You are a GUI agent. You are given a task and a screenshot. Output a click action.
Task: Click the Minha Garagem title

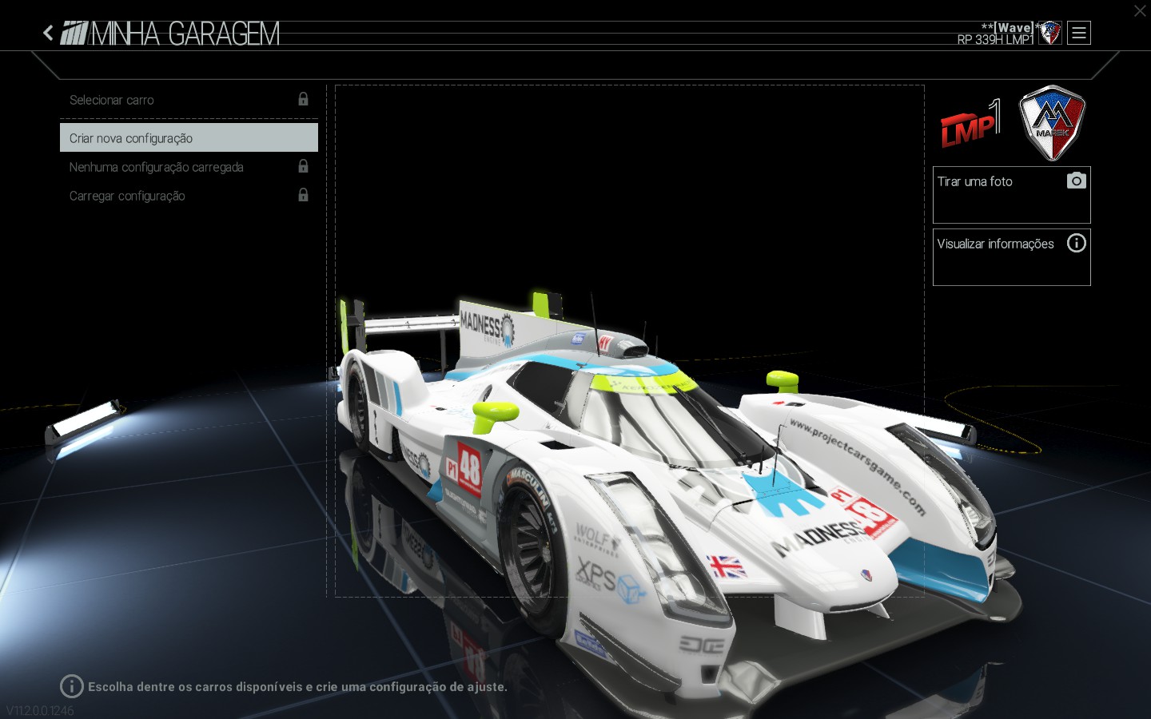(x=185, y=34)
